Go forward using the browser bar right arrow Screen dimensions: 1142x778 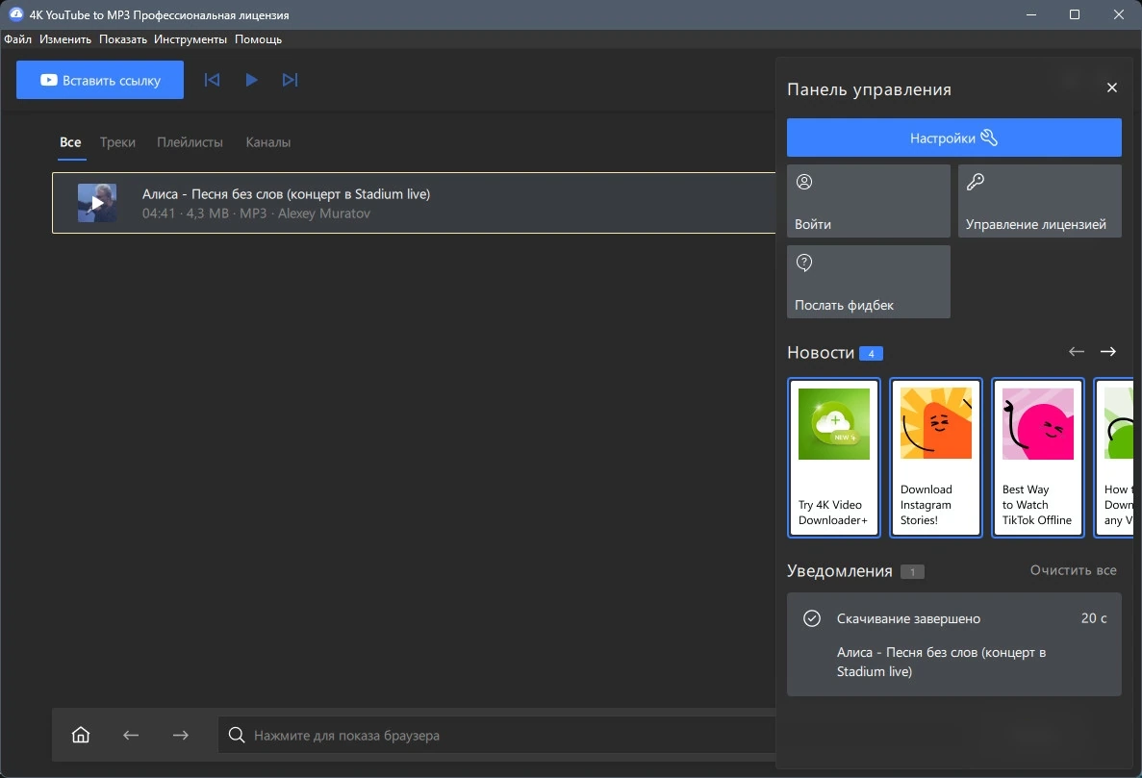(x=181, y=735)
